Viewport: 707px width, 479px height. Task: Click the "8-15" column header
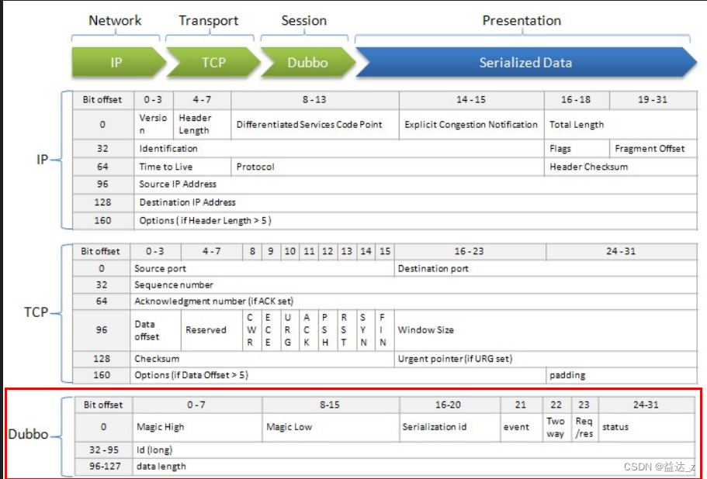331,405
